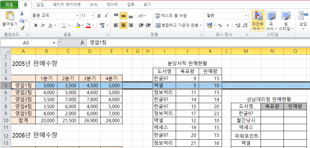Switch to the 페이지 레이아웃 tab

coord(67,4)
